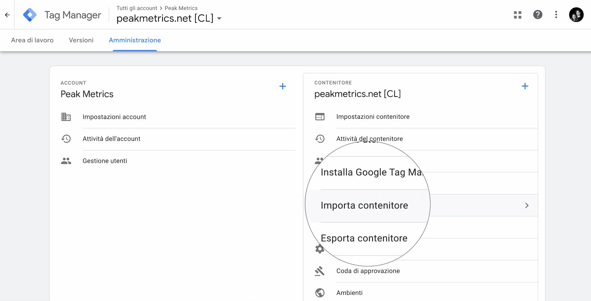Click Tutti gli account breadcrumb

click(x=137, y=8)
